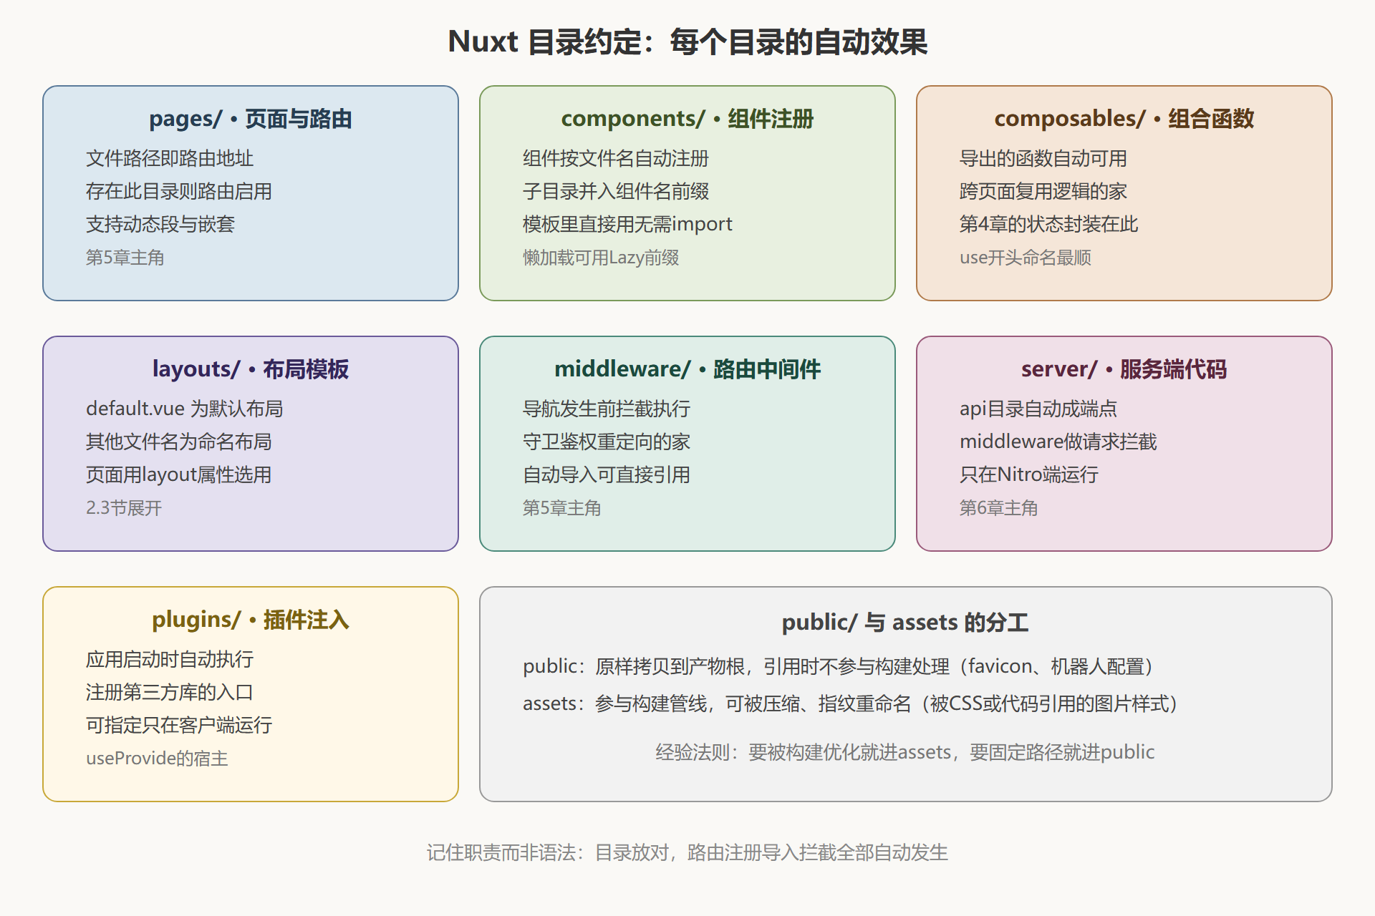Click the title 'Nuxt 目录约定:每个目录的自动效果'
Viewport: 1375px width, 916px height.
point(687,42)
